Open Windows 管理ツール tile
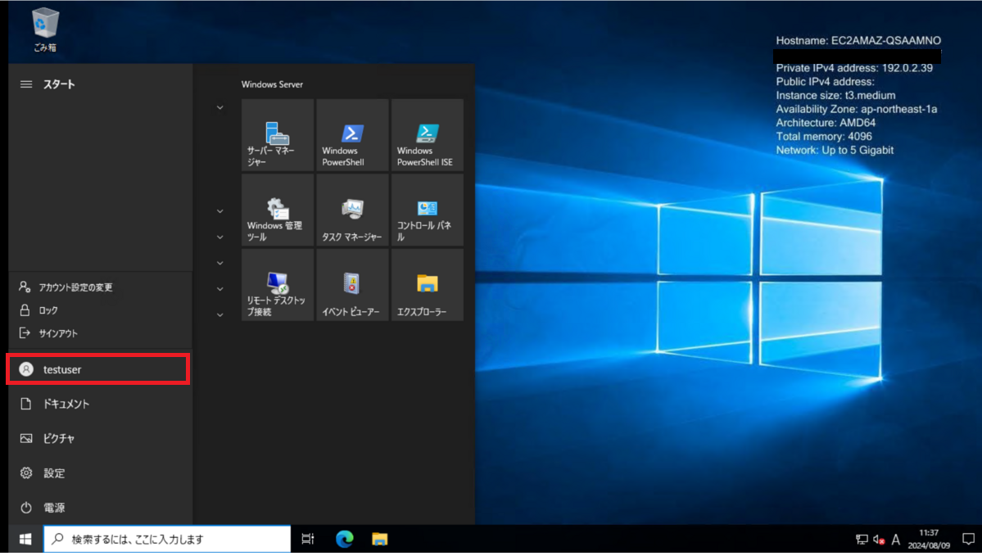This screenshot has height=556, width=982. point(278,210)
